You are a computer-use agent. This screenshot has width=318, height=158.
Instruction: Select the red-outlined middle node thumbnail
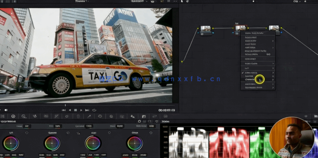(x=241, y=28)
